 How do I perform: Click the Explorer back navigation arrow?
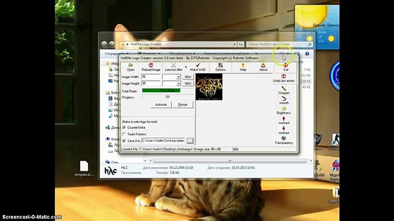104,44
